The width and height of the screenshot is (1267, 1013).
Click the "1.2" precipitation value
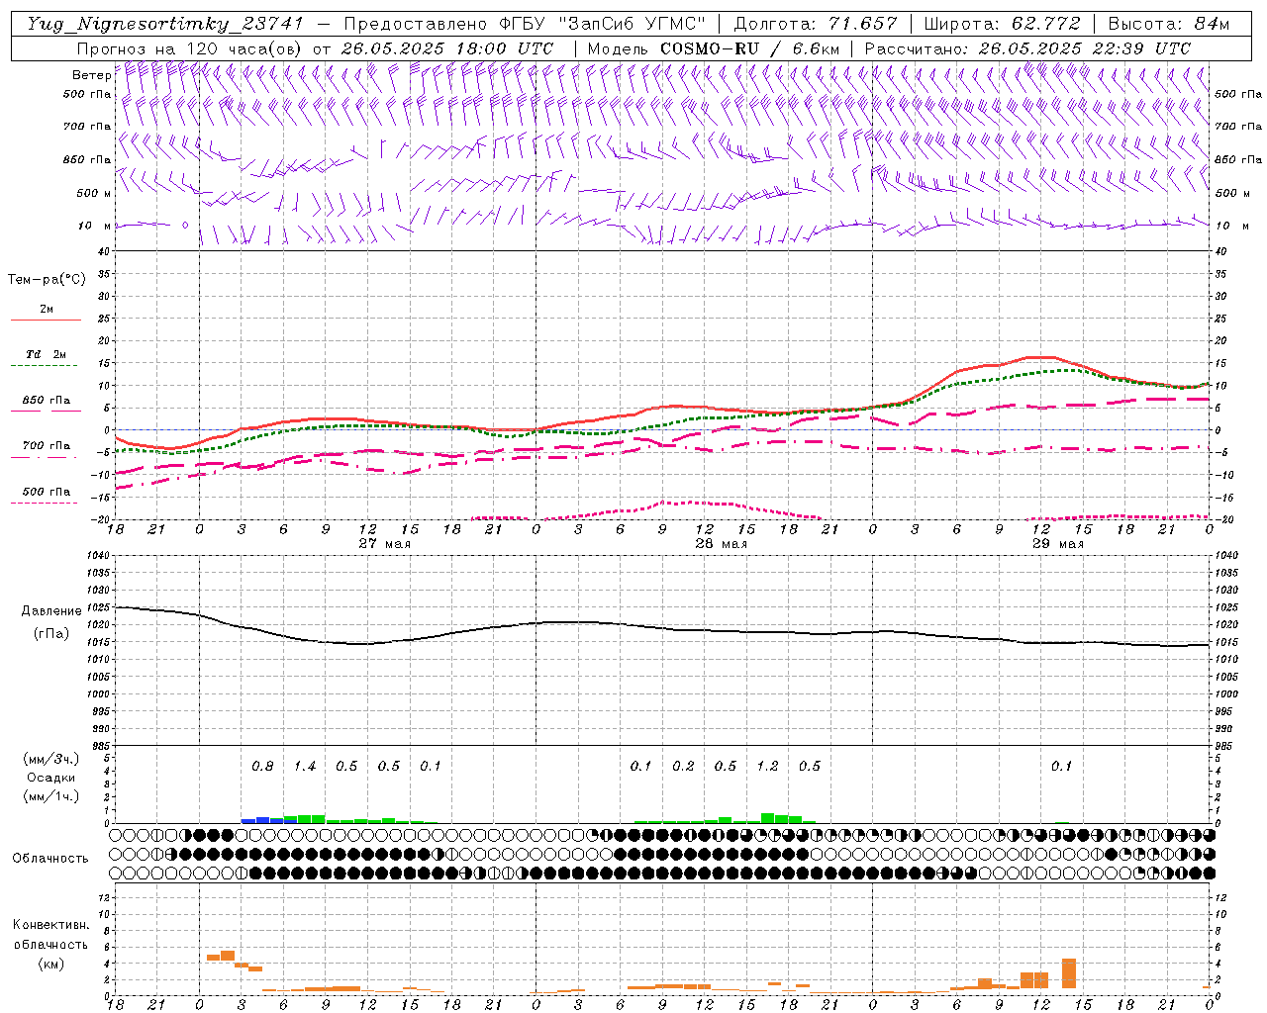pos(767,767)
